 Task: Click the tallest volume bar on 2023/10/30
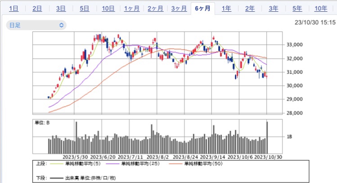pyautogui.click(x=267, y=138)
